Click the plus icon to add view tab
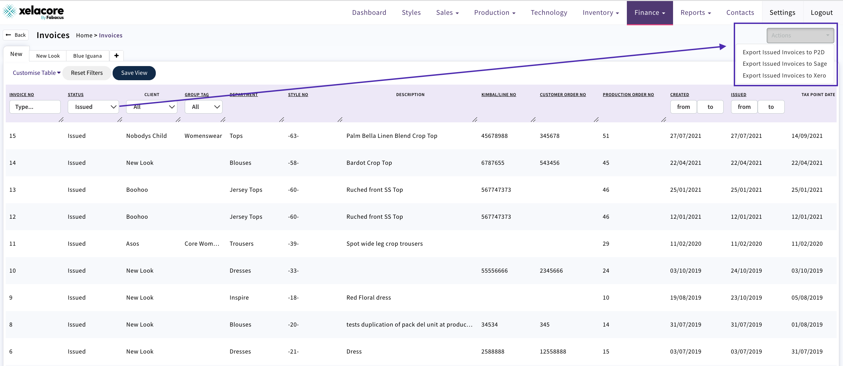This screenshot has width=843, height=366. [116, 56]
